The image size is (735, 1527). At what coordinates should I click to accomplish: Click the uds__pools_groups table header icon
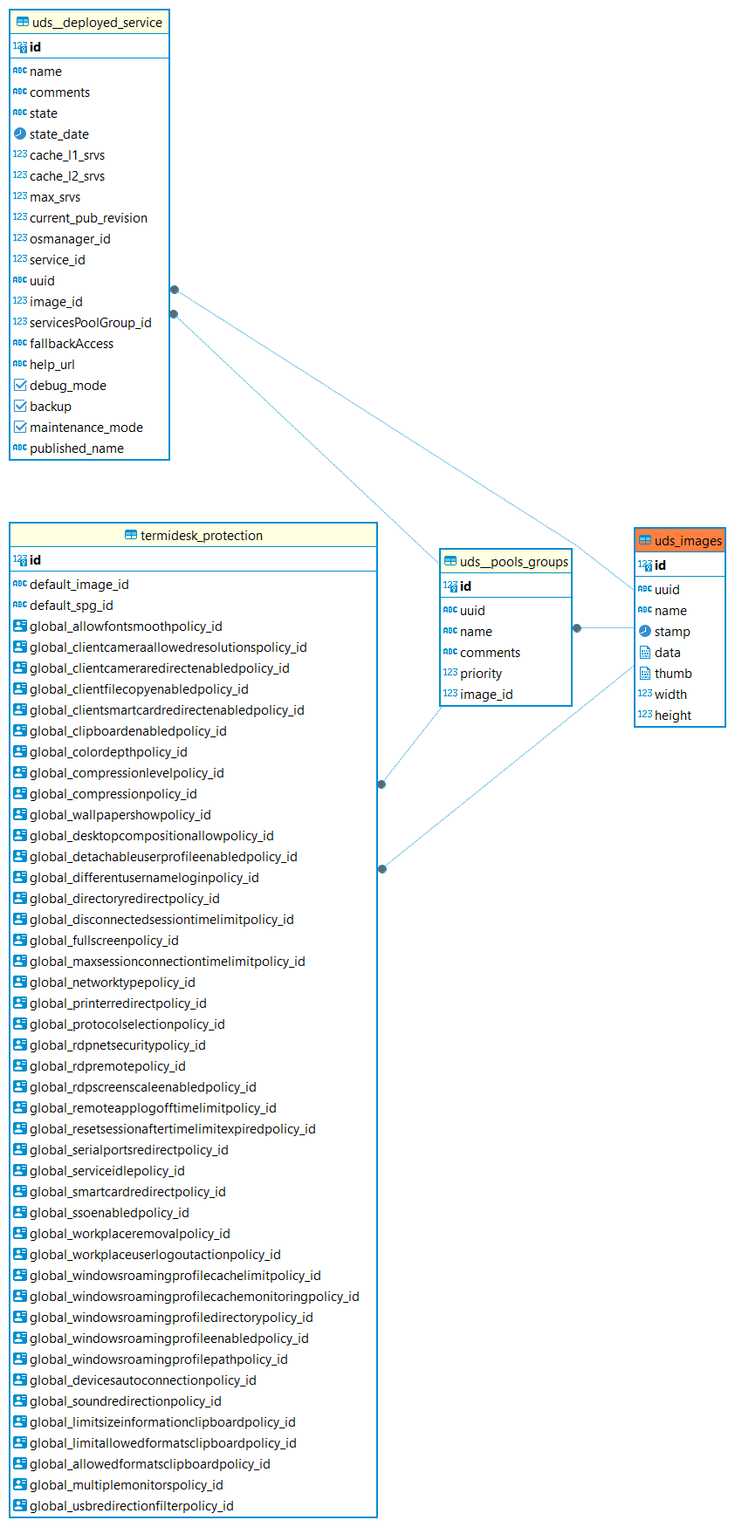pos(450,561)
